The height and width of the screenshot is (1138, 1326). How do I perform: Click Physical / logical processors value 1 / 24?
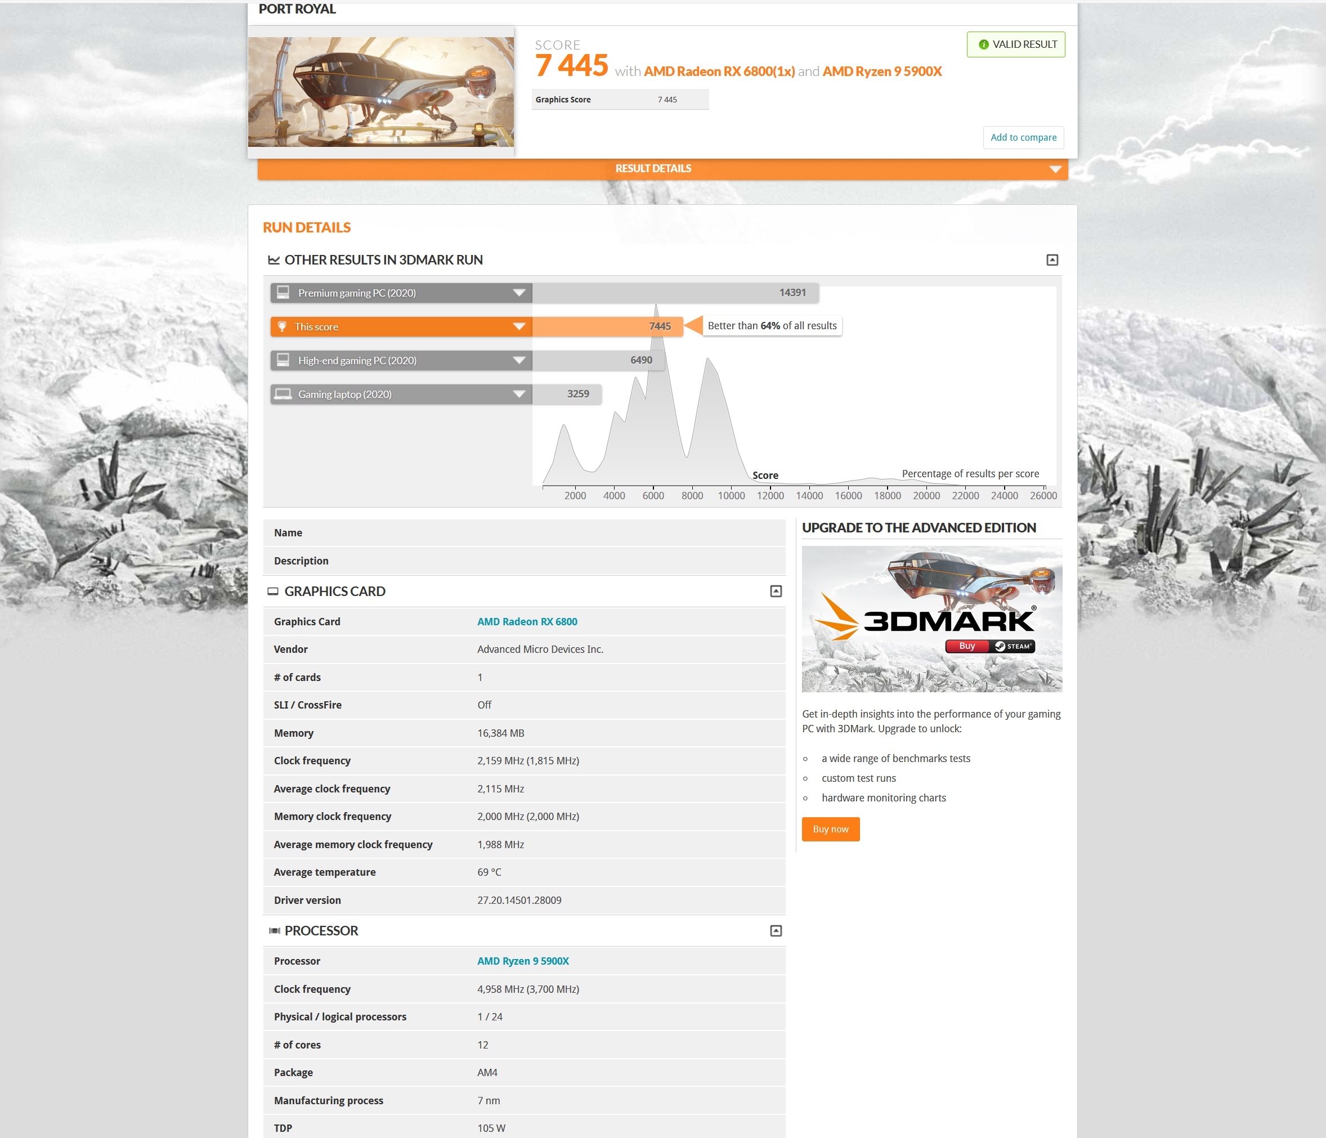click(x=490, y=1016)
